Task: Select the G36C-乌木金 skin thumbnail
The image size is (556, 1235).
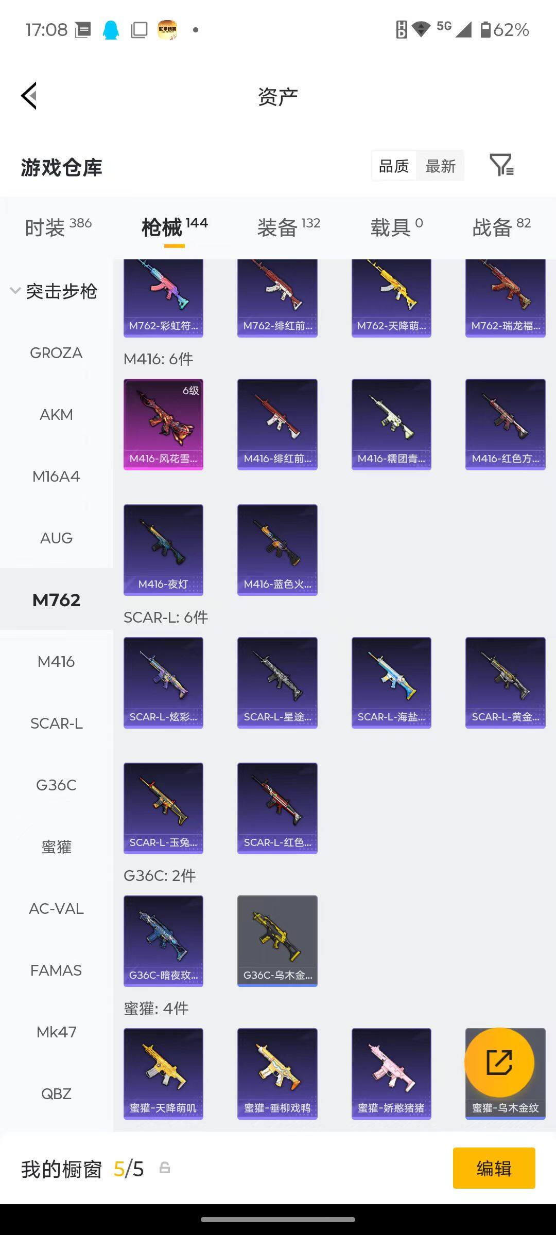Action: click(x=277, y=941)
